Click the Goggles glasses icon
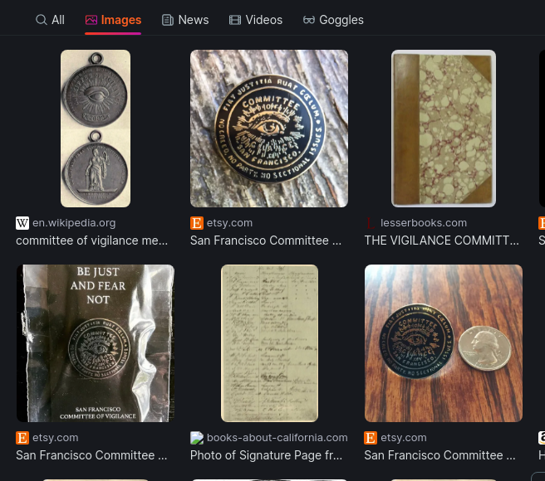 309,20
